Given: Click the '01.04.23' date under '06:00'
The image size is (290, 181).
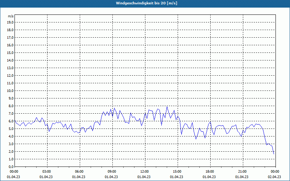Looking at the screenshot, I should (79, 177).
